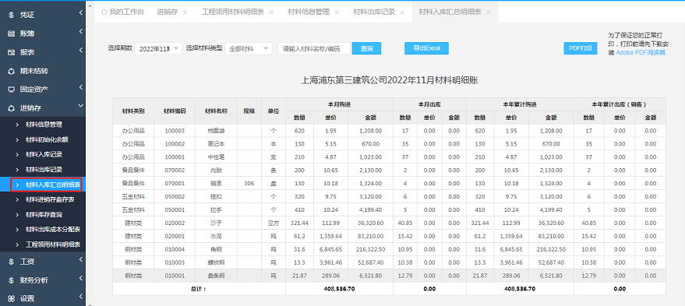
Task: Switch to 材料信息管理 tab
Action: pyautogui.click(x=309, y=12)
